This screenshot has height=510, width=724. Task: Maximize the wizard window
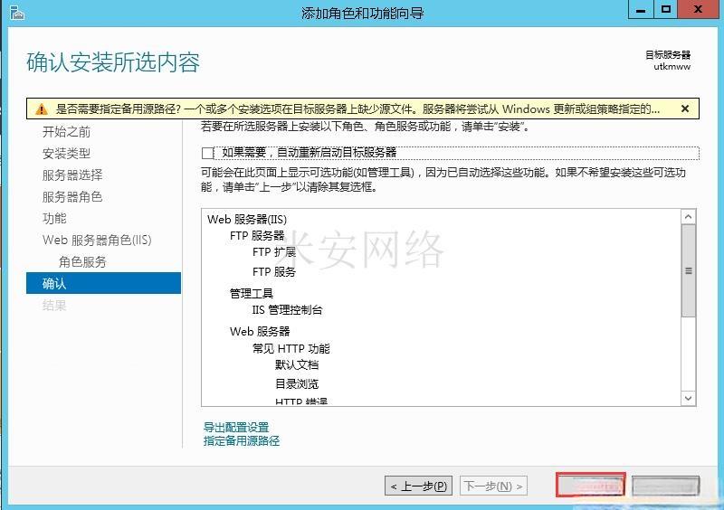pos(666,9)
